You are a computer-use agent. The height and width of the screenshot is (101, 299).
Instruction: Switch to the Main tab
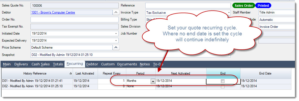tap(7, 64)
